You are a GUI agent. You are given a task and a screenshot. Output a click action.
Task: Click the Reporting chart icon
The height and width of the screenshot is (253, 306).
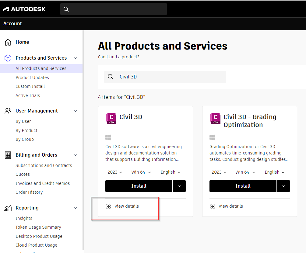pyautogui.click(x=8, y=208)
